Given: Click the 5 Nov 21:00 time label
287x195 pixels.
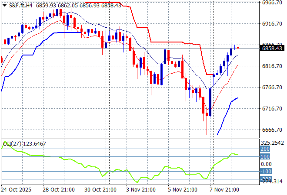Looking at the screenshot, I should click(183, 190).
